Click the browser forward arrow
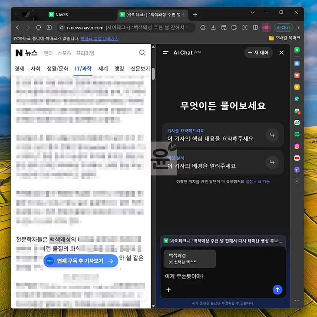 [x=28, y=27]
